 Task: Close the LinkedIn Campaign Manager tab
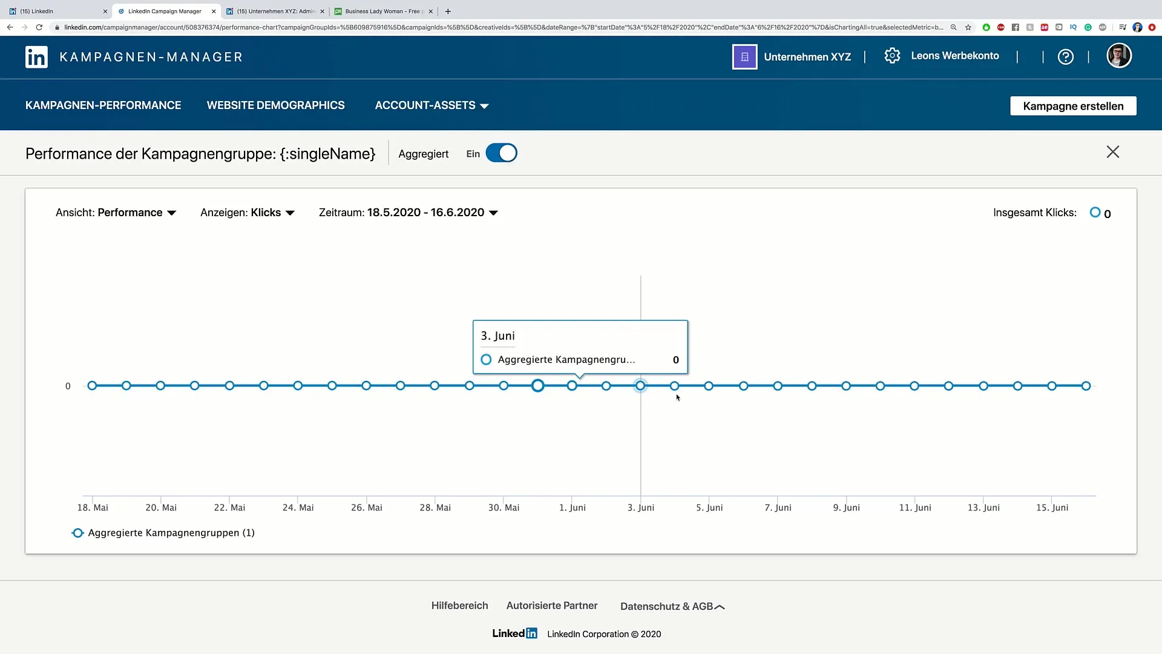[x=214, y=11]
